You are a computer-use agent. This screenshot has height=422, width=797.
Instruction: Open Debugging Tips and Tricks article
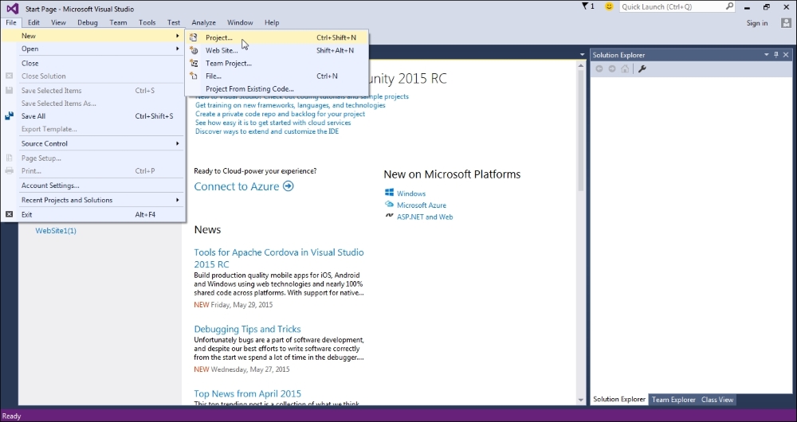click(248, 329)
